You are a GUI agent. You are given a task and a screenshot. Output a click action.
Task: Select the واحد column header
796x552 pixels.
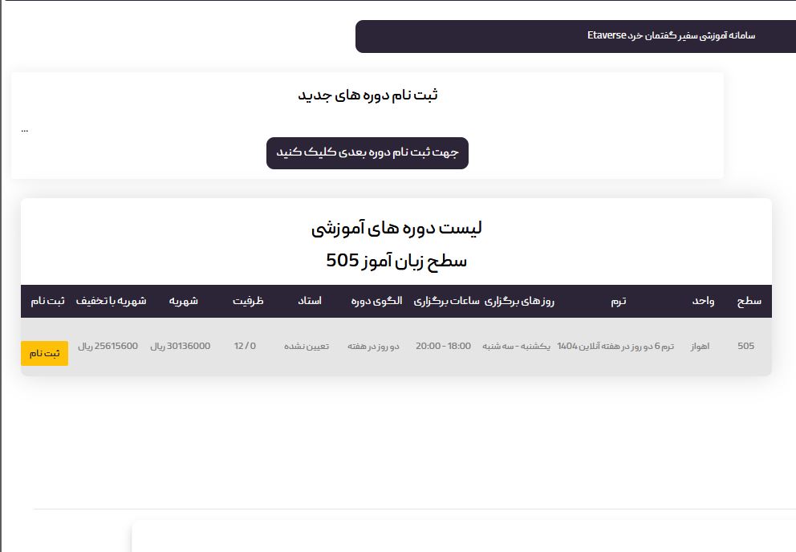703,301
